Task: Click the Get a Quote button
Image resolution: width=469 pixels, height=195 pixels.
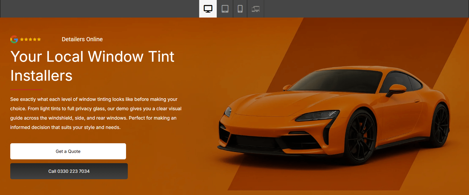Action: pyautogui.click(x=68, y=151)
